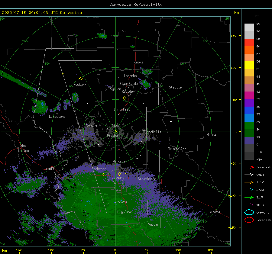Click the current legend label
Screen dimensions: 272x254
pyautogui.click(x=263, y=213)
